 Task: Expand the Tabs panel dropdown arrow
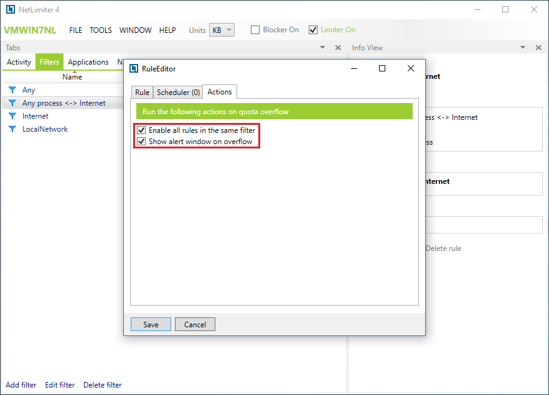(x=322, y=48)
